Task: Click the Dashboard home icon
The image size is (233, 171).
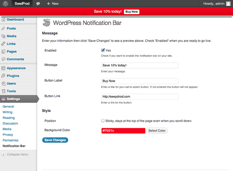Action: pyautogui.click(x=4, y=20)
